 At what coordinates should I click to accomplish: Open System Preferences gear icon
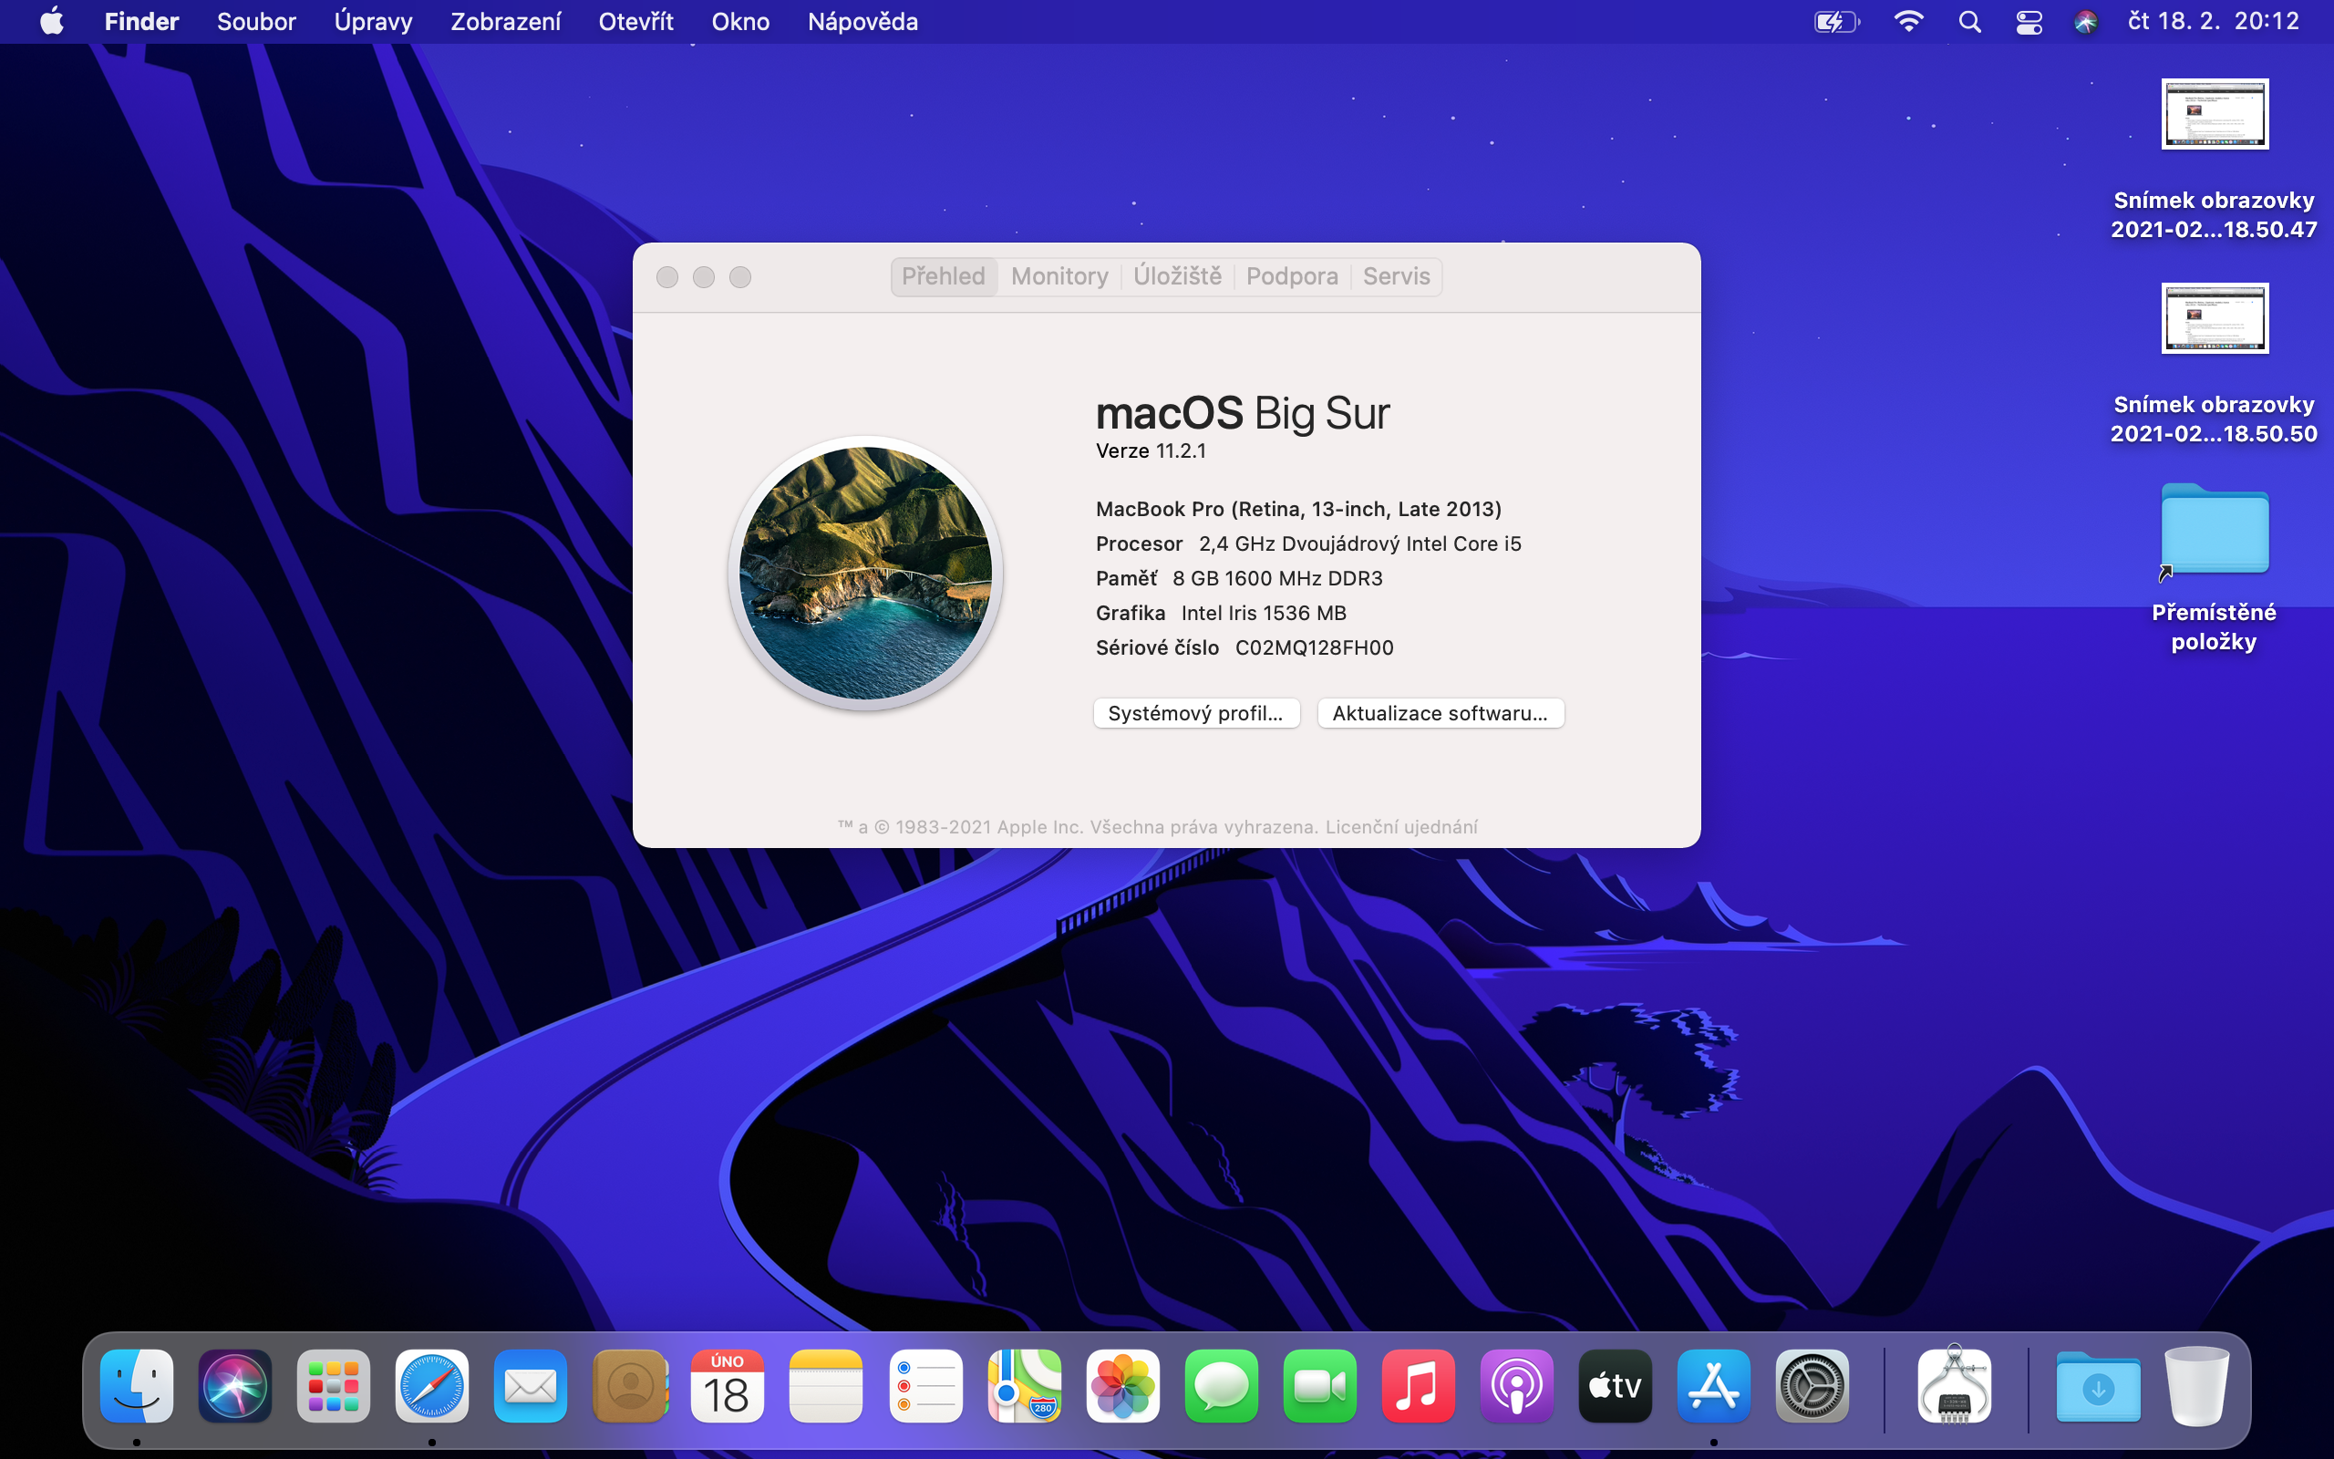point(1812,1387)
